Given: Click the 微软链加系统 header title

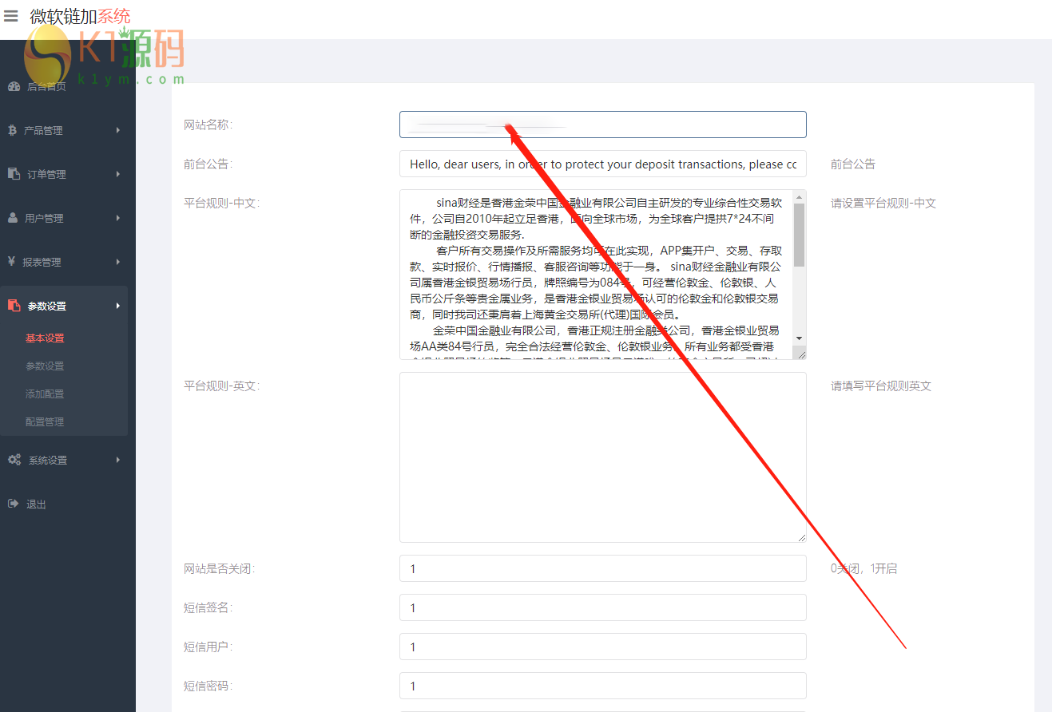Looking at the screenshot, I should click(80, 16).
